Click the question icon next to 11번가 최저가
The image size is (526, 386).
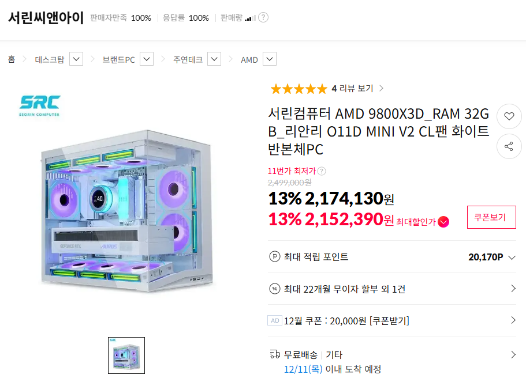(322, 171)
